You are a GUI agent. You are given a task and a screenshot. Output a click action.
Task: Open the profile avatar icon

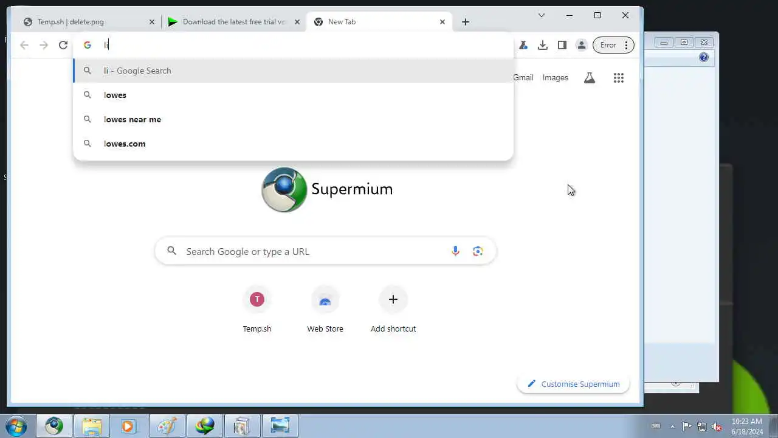[x=582, y=45]
